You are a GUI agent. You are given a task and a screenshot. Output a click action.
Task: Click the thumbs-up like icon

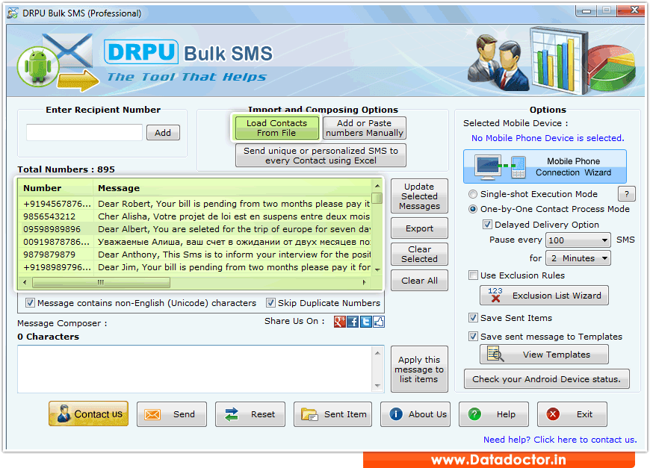point(379,322)
